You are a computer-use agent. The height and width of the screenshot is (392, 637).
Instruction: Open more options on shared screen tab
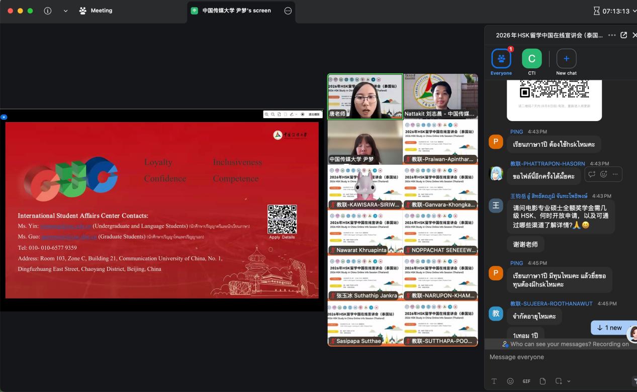click(x=288, y=11)
